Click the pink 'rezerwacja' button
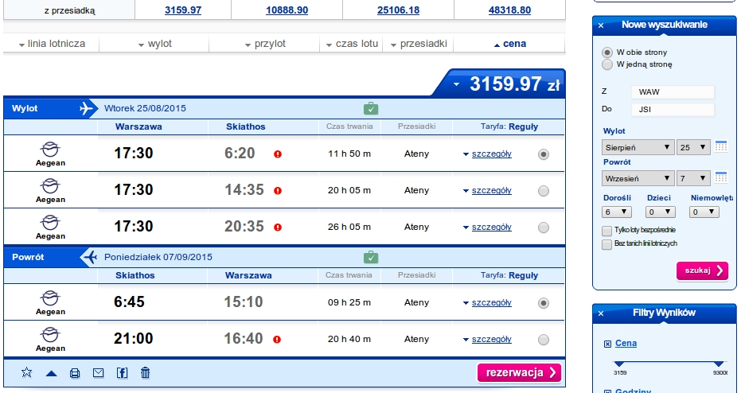 (520, 372)
